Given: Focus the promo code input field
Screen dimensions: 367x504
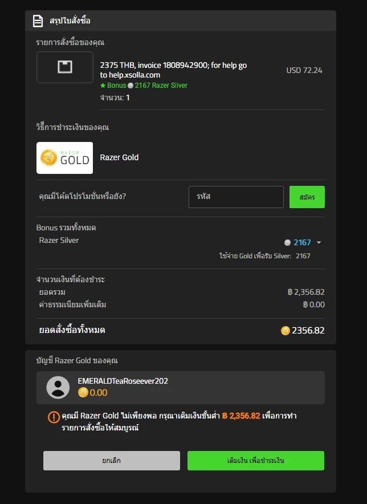Looking at the screenshot, I should click(x=236, y=197).
